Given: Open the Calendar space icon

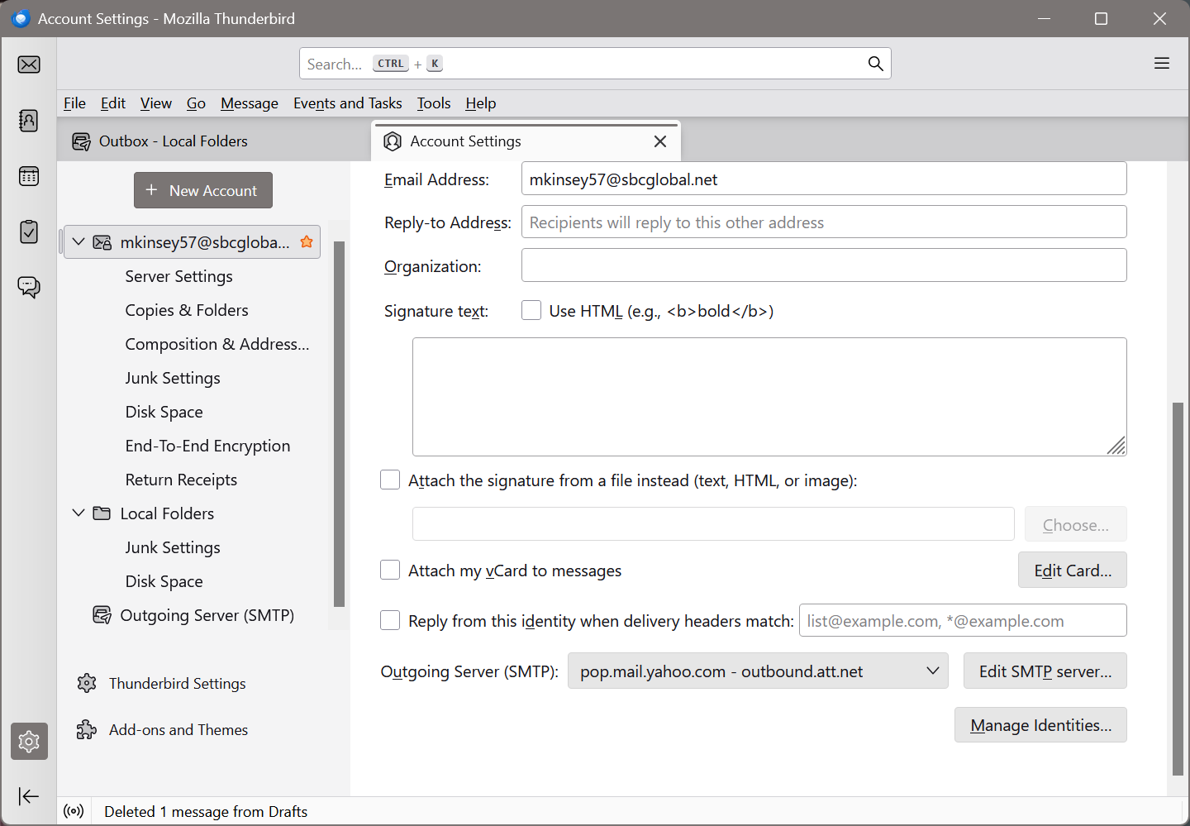Looking at the screenshot, I should [x=29, y=176].
